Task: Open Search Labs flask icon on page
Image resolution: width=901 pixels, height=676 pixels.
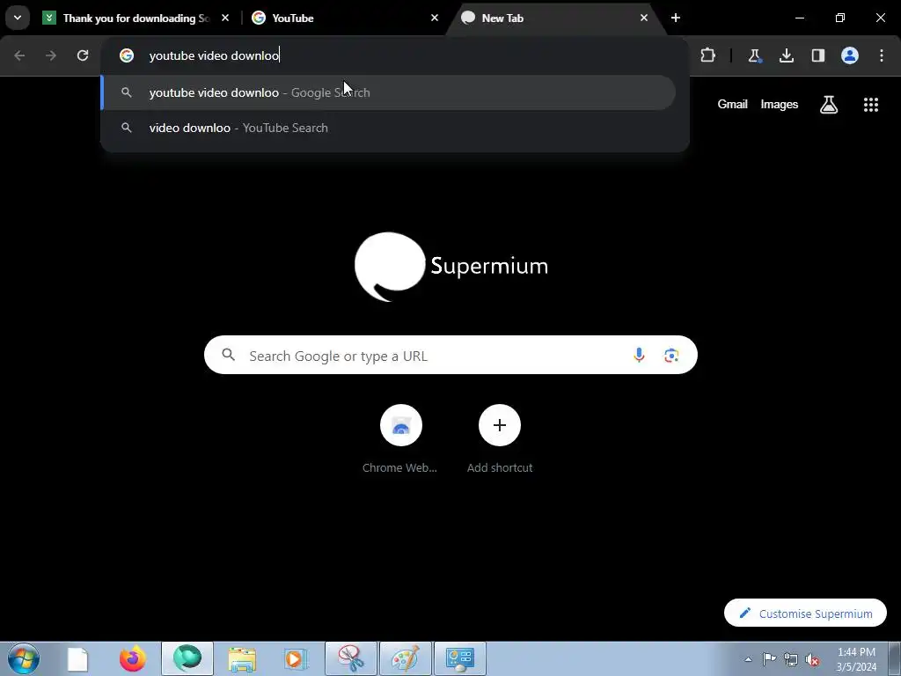Action: 829,104
